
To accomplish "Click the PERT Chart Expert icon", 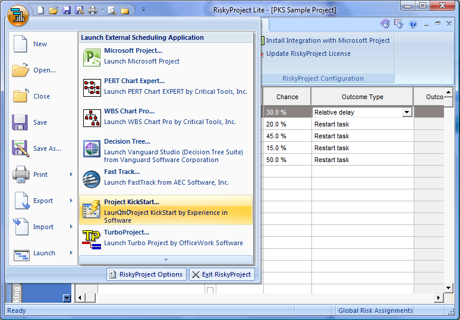I will point(92,87).
